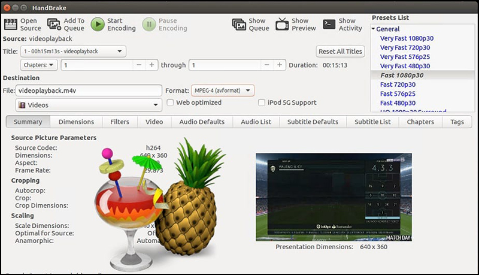
Task: Enable the Web optimized checkbox
Action: 171,102
